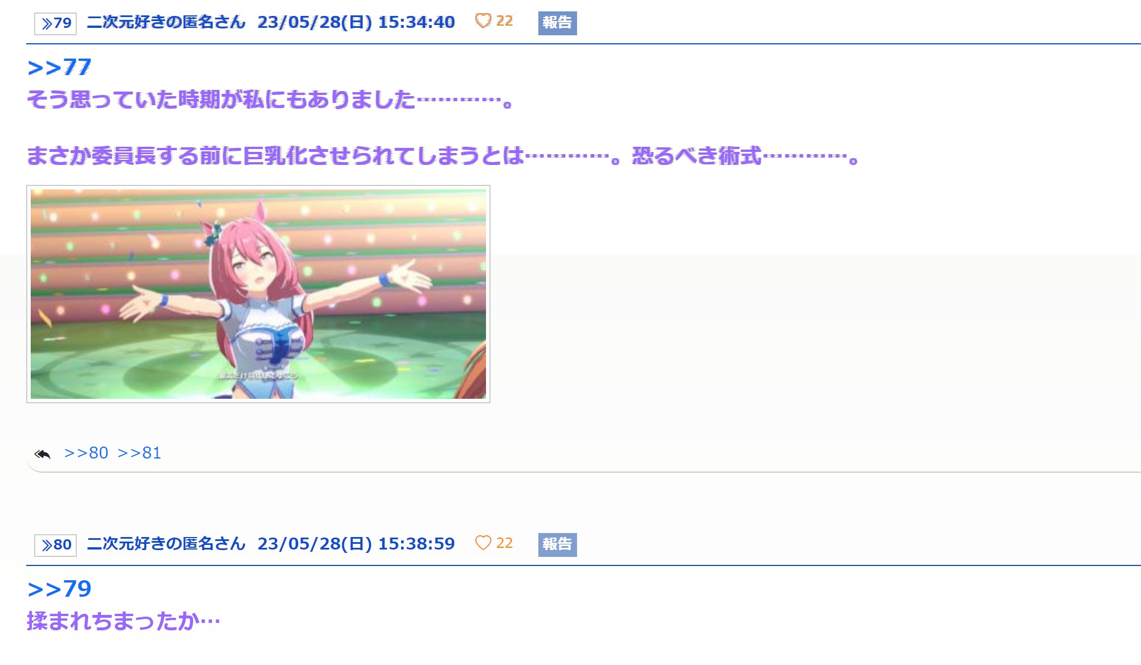1141x665 pixels.
Task: Open the >>77 anchor link
Action: 59,67
